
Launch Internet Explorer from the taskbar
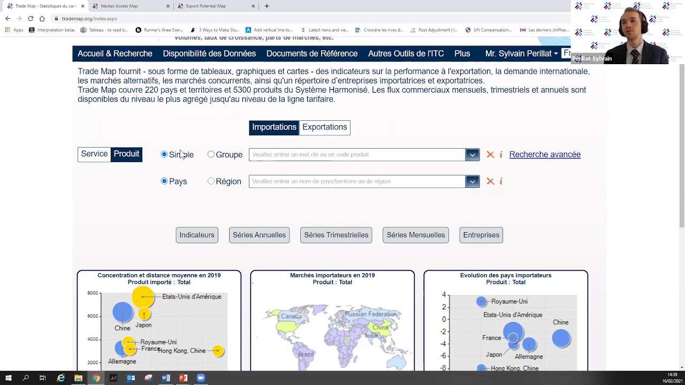[x=61, y=378]
